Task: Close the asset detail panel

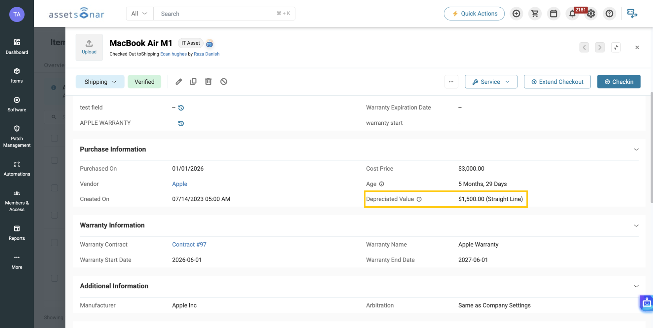Action: coord(637,47)
